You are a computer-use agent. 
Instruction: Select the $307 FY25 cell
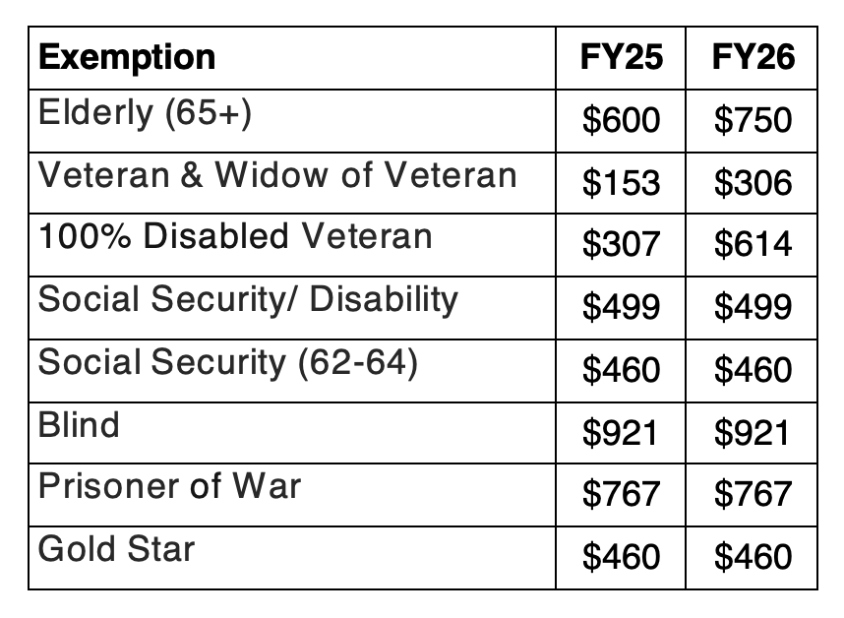(621, 245)
